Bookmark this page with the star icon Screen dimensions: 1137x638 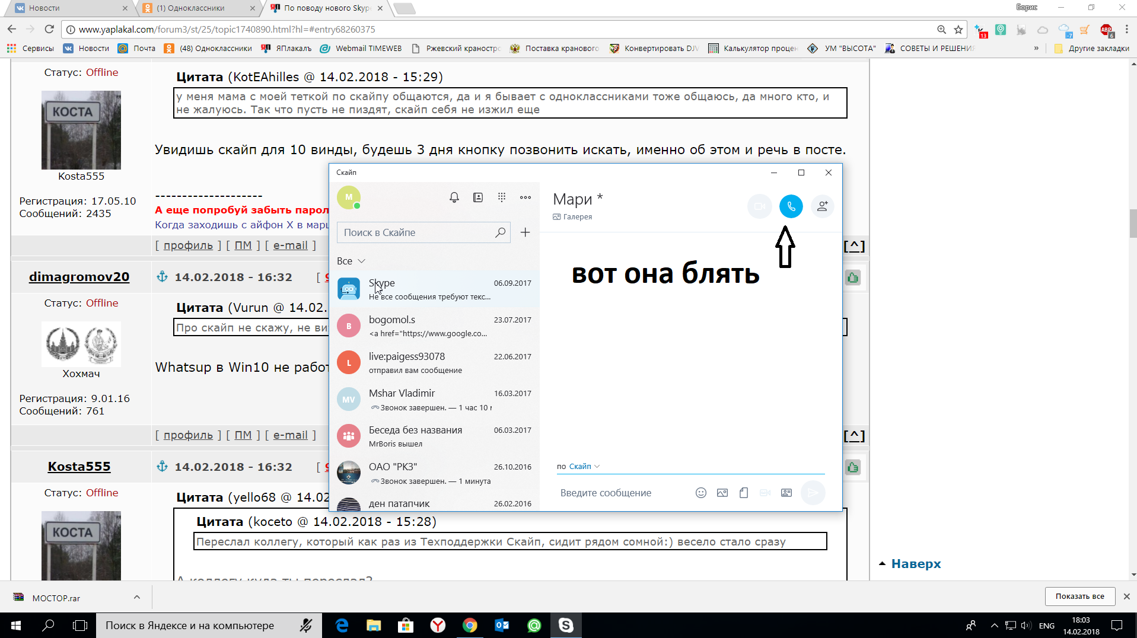pos(958,30)
